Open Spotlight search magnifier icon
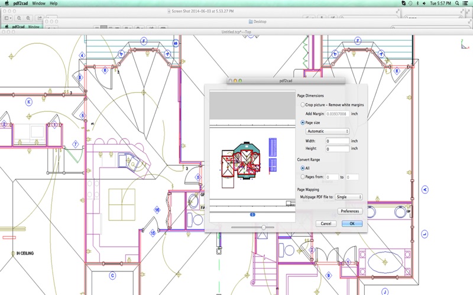This screenshot has width=473, height=295. (x=456, y=4)
